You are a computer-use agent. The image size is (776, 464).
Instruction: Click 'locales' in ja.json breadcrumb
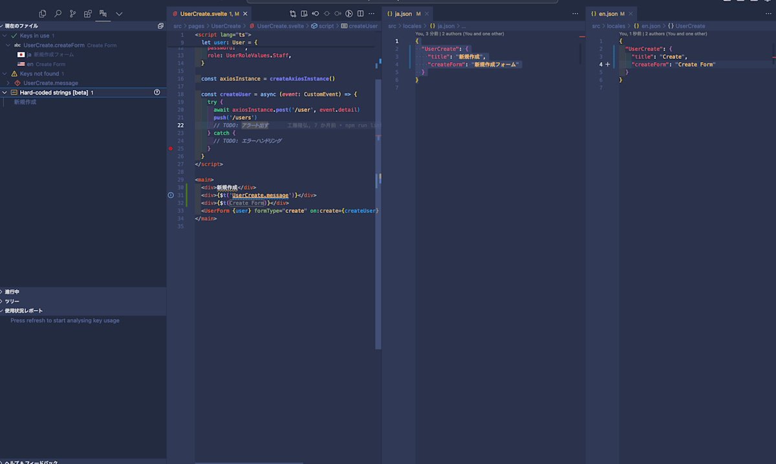412,26
